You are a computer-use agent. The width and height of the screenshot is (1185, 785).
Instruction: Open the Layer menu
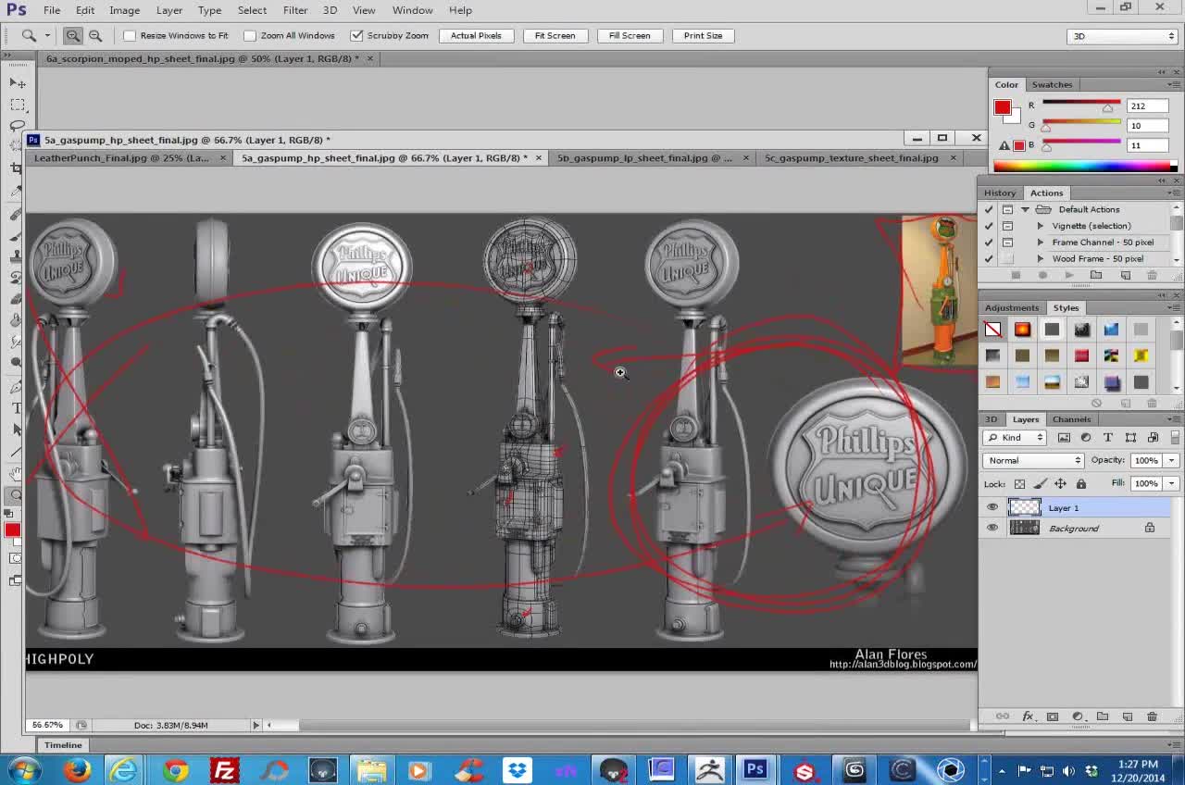tap(168, 10)
